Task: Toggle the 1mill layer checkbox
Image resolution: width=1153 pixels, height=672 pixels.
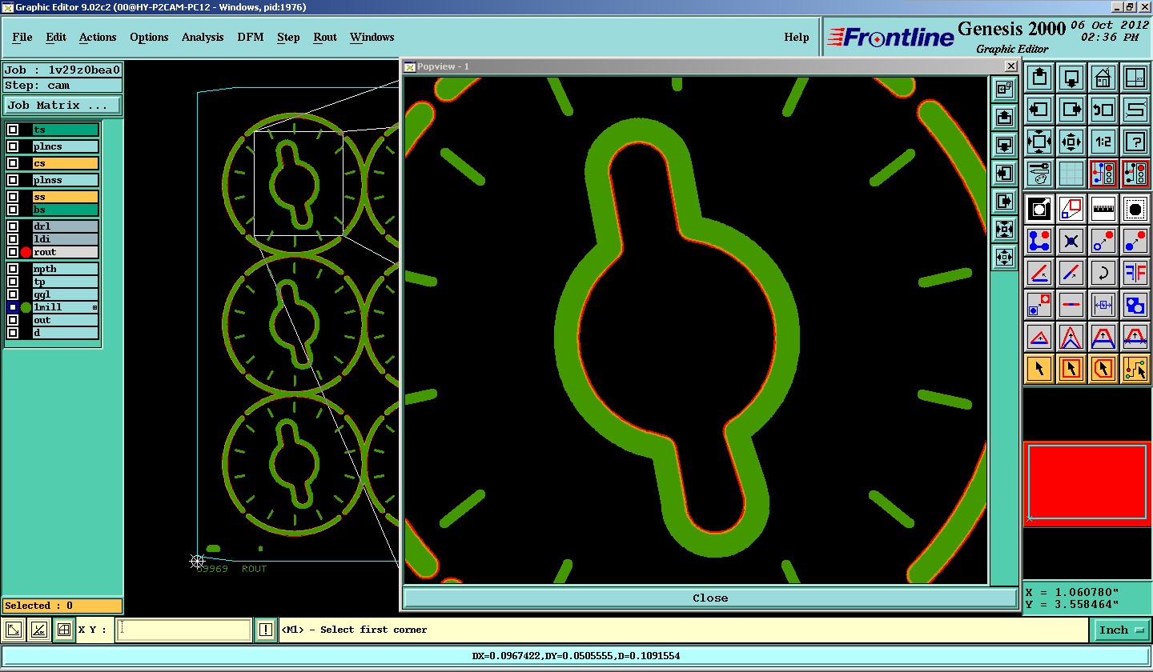Action: (x=13, y=307)
